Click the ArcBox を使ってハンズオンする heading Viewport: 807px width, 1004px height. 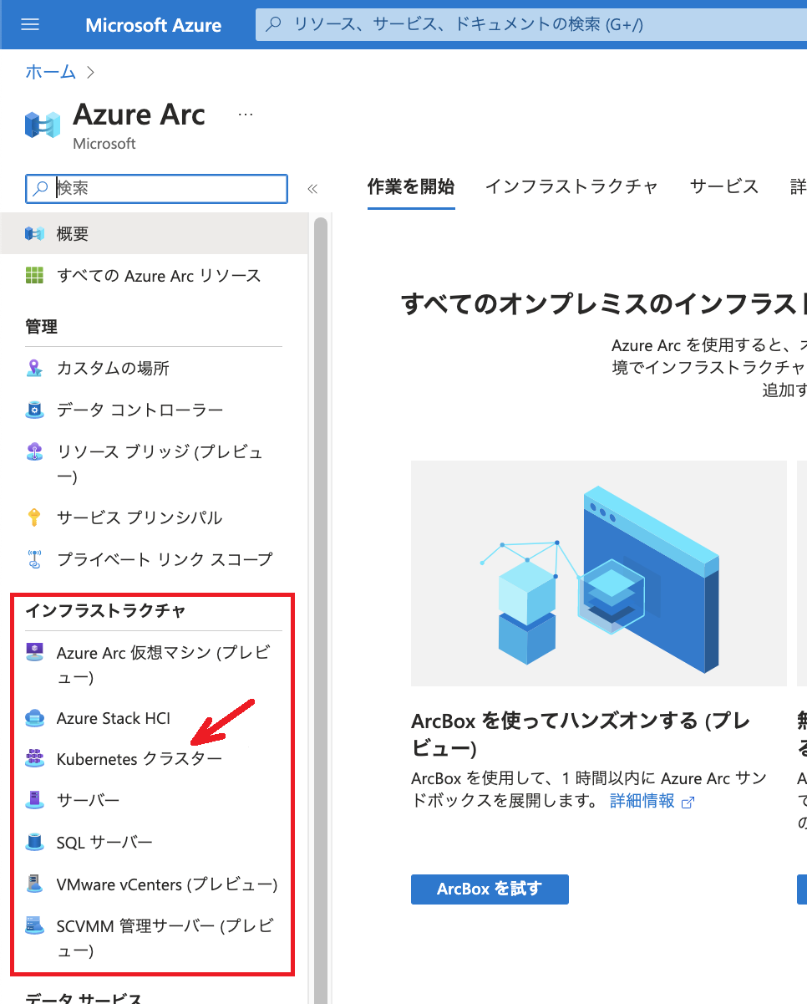click(x=581, y=733)
